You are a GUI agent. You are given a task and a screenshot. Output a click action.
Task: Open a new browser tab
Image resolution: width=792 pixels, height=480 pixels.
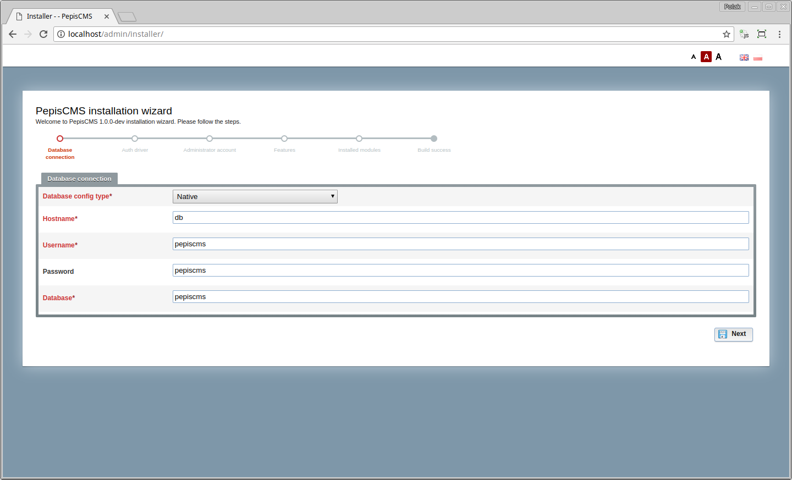127,16
